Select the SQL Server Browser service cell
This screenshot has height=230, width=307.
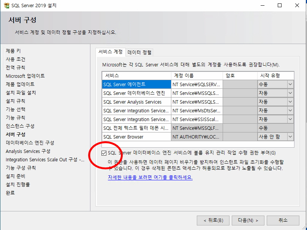[x=136, y=137]
